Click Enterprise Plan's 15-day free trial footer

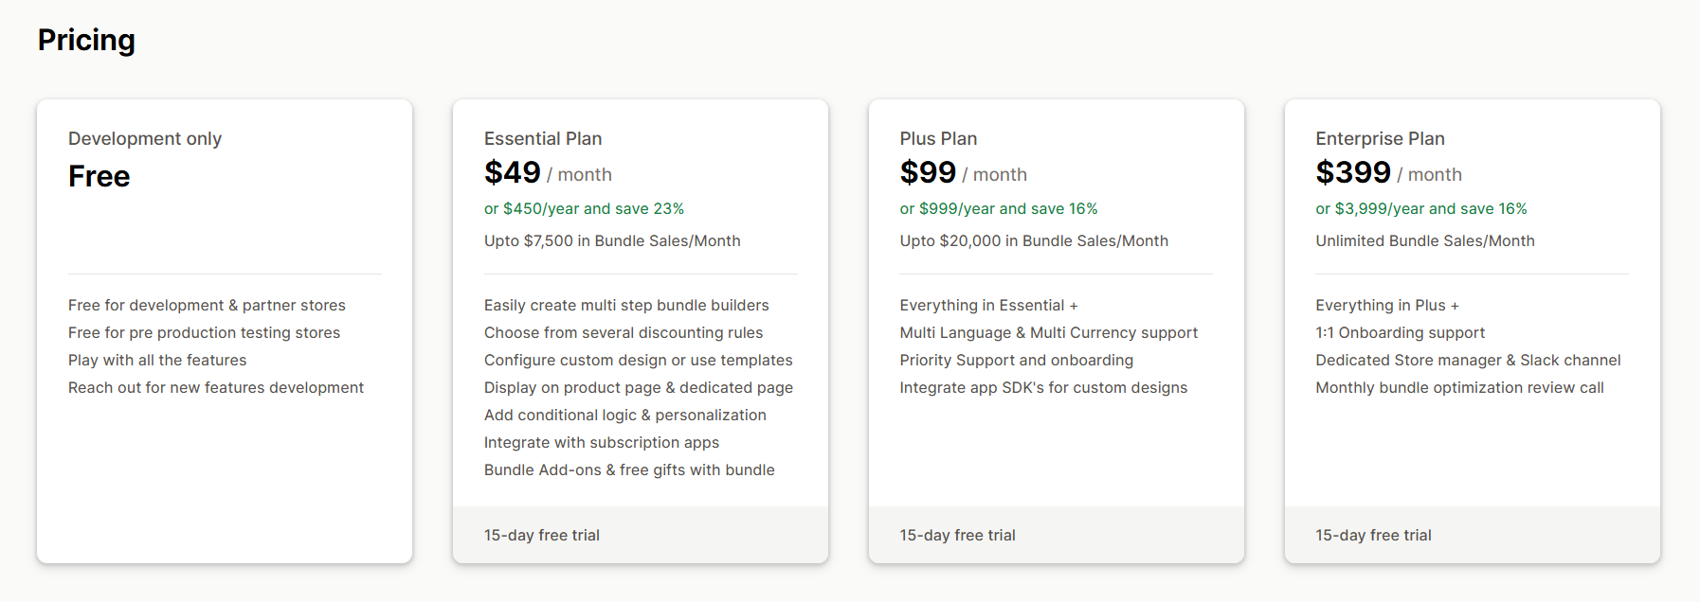pyautogui.click(x=1473, y=535)
